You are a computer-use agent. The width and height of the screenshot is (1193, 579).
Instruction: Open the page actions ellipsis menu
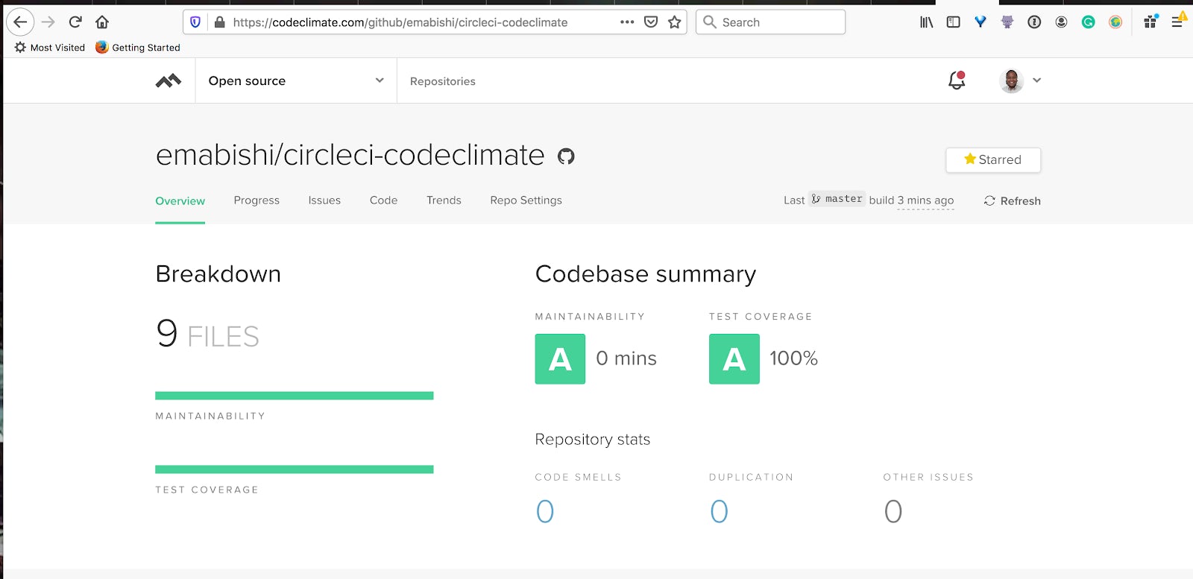tap(627, 22)
